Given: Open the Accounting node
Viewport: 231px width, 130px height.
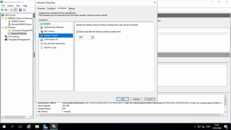Looking at the screenshot, I should (13, 36).
